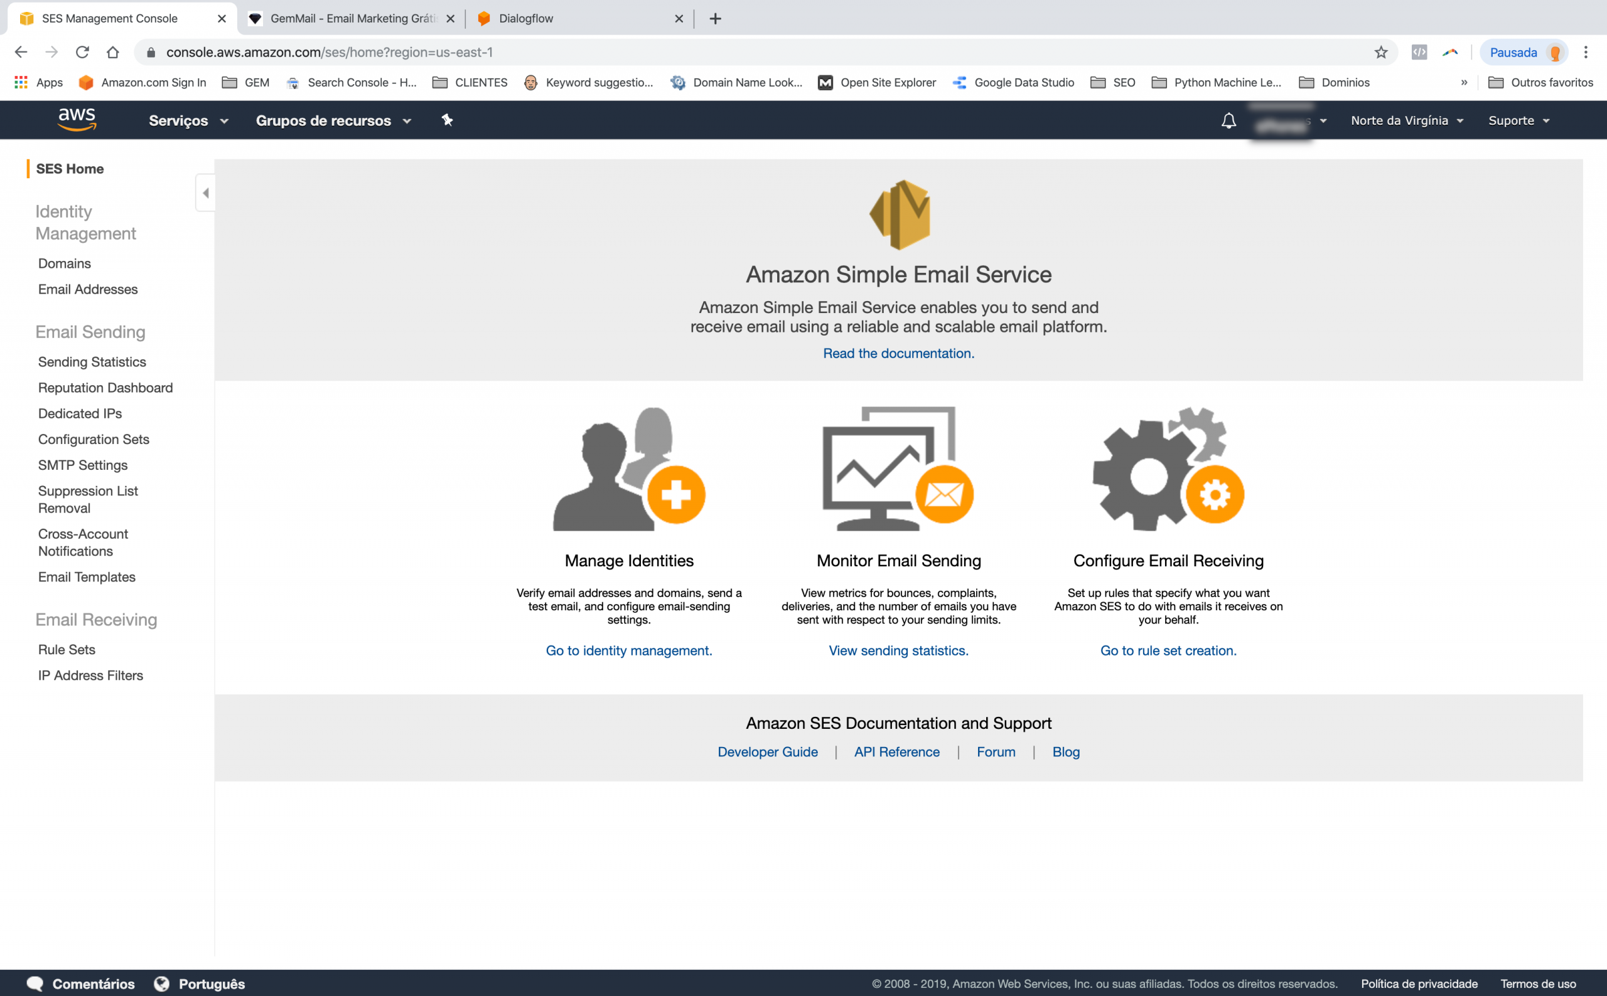This screenshot has width=1607, height=996.
Task: Click the notifications bell icon
Action: coord(1226,119)
